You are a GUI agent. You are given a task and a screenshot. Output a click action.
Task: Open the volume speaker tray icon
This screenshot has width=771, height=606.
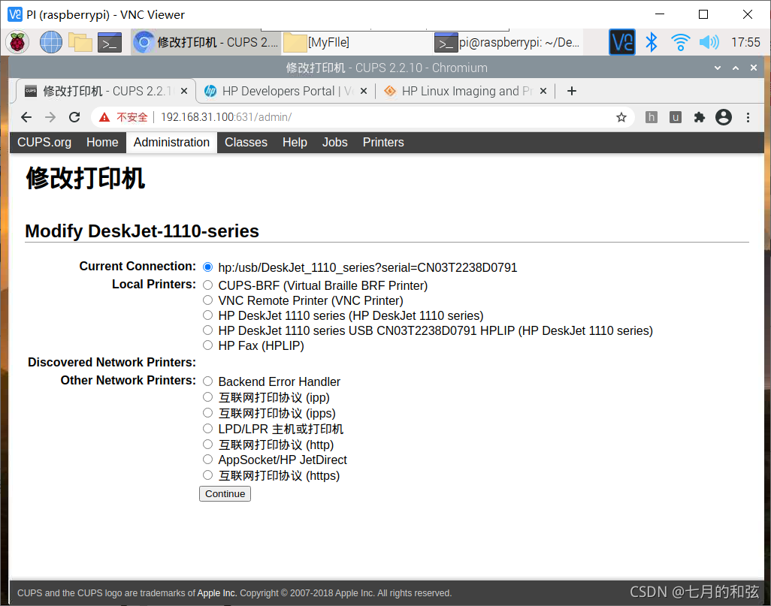click(x=709, y=42)
